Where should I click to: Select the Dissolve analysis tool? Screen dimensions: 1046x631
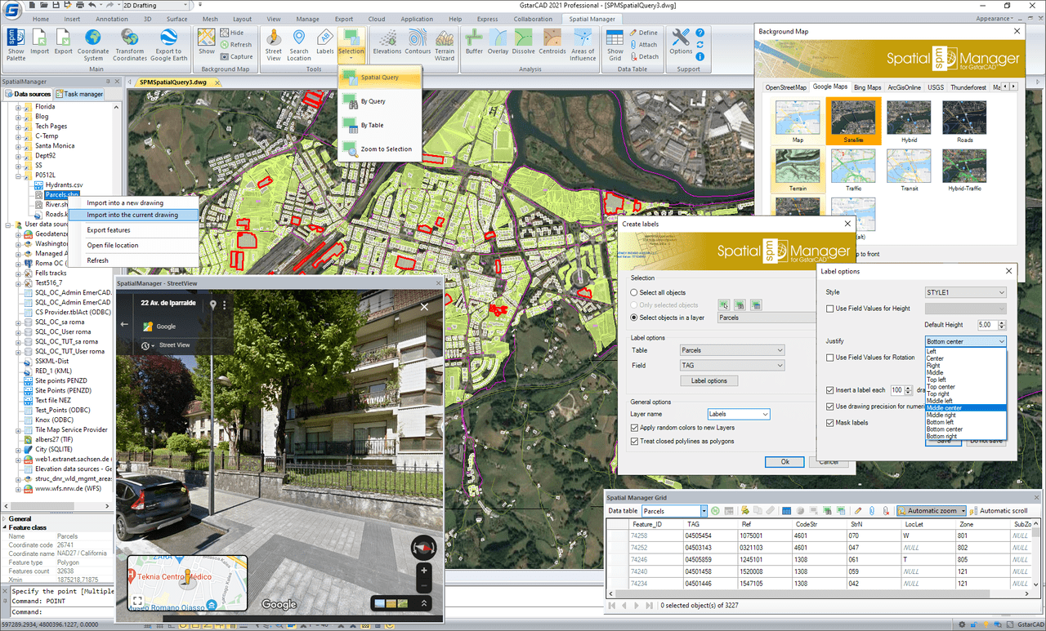coord(524,42)
